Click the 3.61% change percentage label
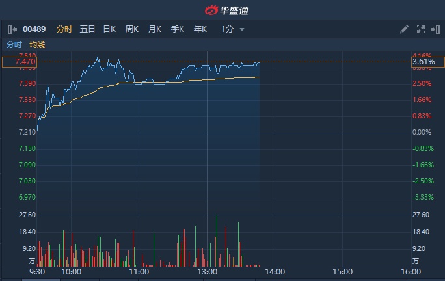 [423, 62]
